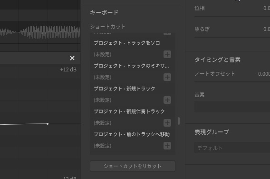Click the 音素 input field
This screenshot has width=270, height=179.
point(232,107)
